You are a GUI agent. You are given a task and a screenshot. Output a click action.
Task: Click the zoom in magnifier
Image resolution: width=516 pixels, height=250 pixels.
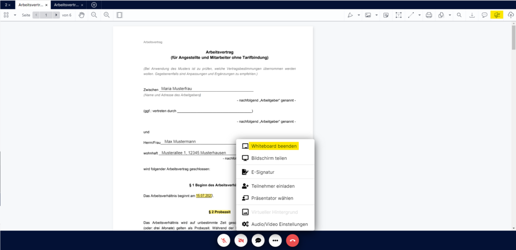[x=106, y=15]
